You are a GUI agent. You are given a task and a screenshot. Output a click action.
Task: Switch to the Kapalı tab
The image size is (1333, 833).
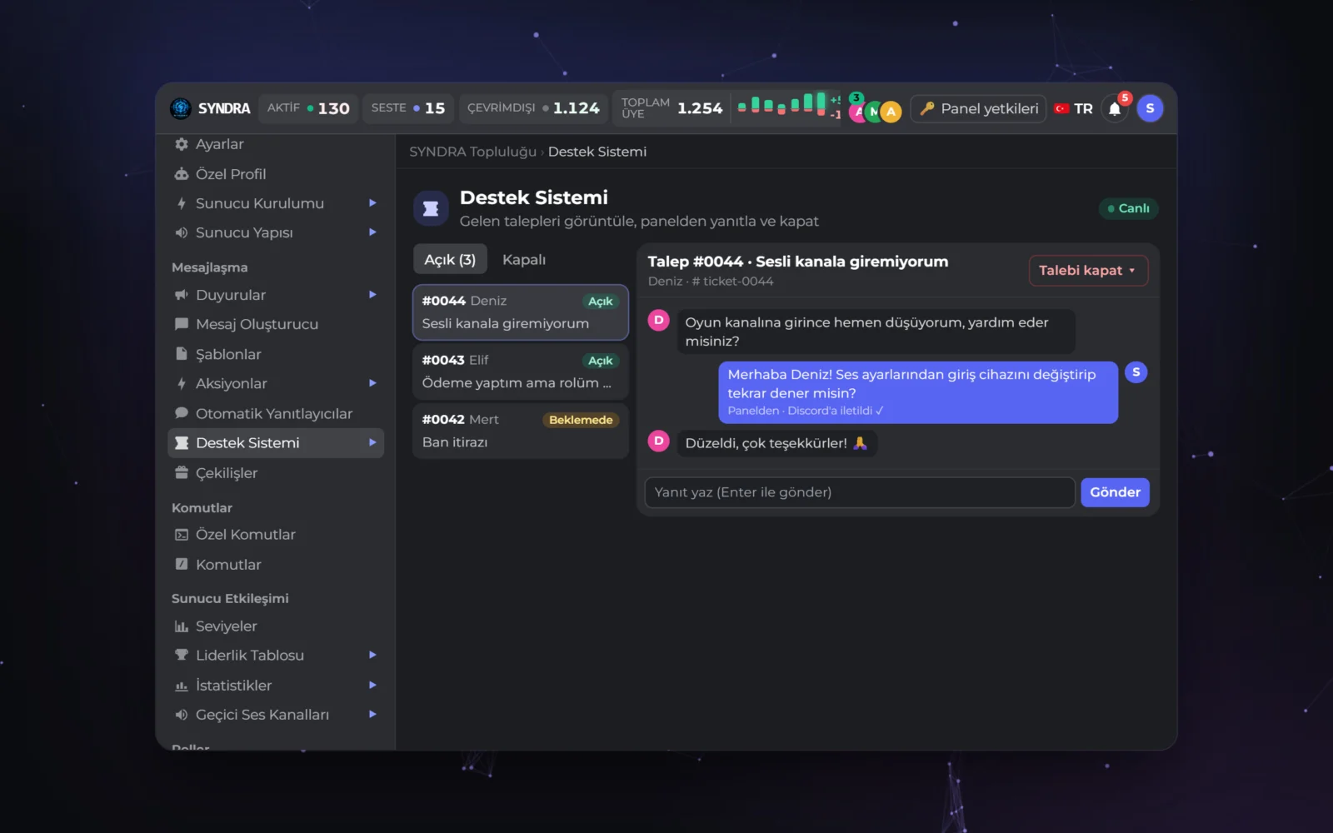[x=524, y=260]
